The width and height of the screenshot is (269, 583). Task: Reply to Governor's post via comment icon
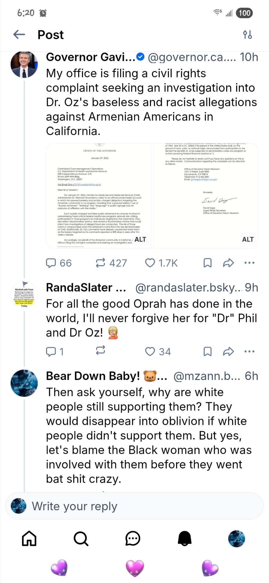click(51, 263)
